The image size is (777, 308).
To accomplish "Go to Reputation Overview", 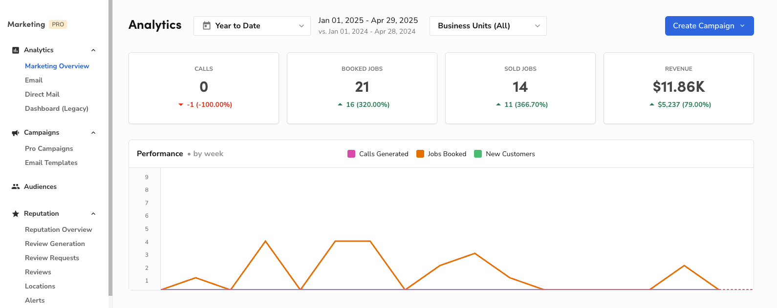I will (x=59, y=229).
